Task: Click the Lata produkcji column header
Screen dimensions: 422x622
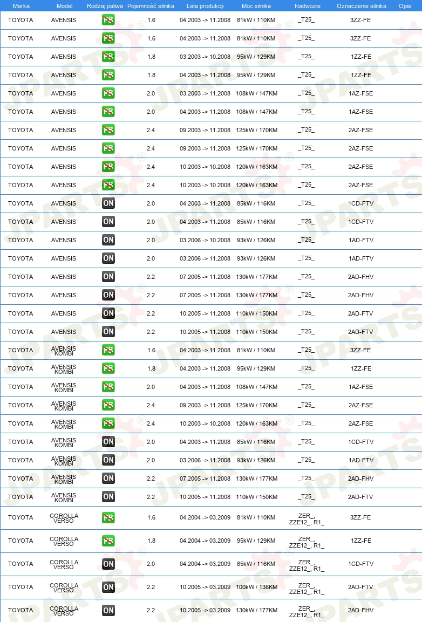Action: (x=205, y=6)
